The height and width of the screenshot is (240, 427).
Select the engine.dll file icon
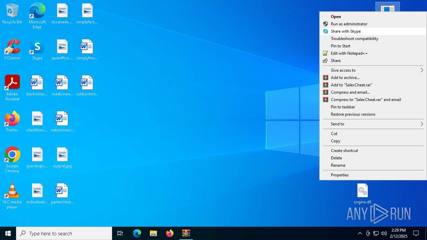tap(363, 194)
